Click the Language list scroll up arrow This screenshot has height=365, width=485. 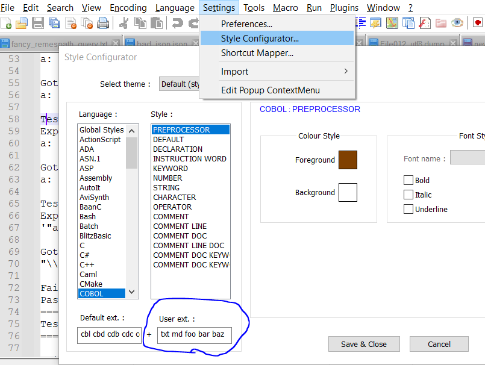click(132, 131)
